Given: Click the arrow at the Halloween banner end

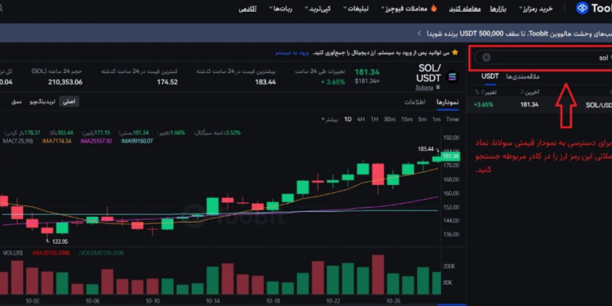Looking at the screenshot, I should (x=419, y=33).
